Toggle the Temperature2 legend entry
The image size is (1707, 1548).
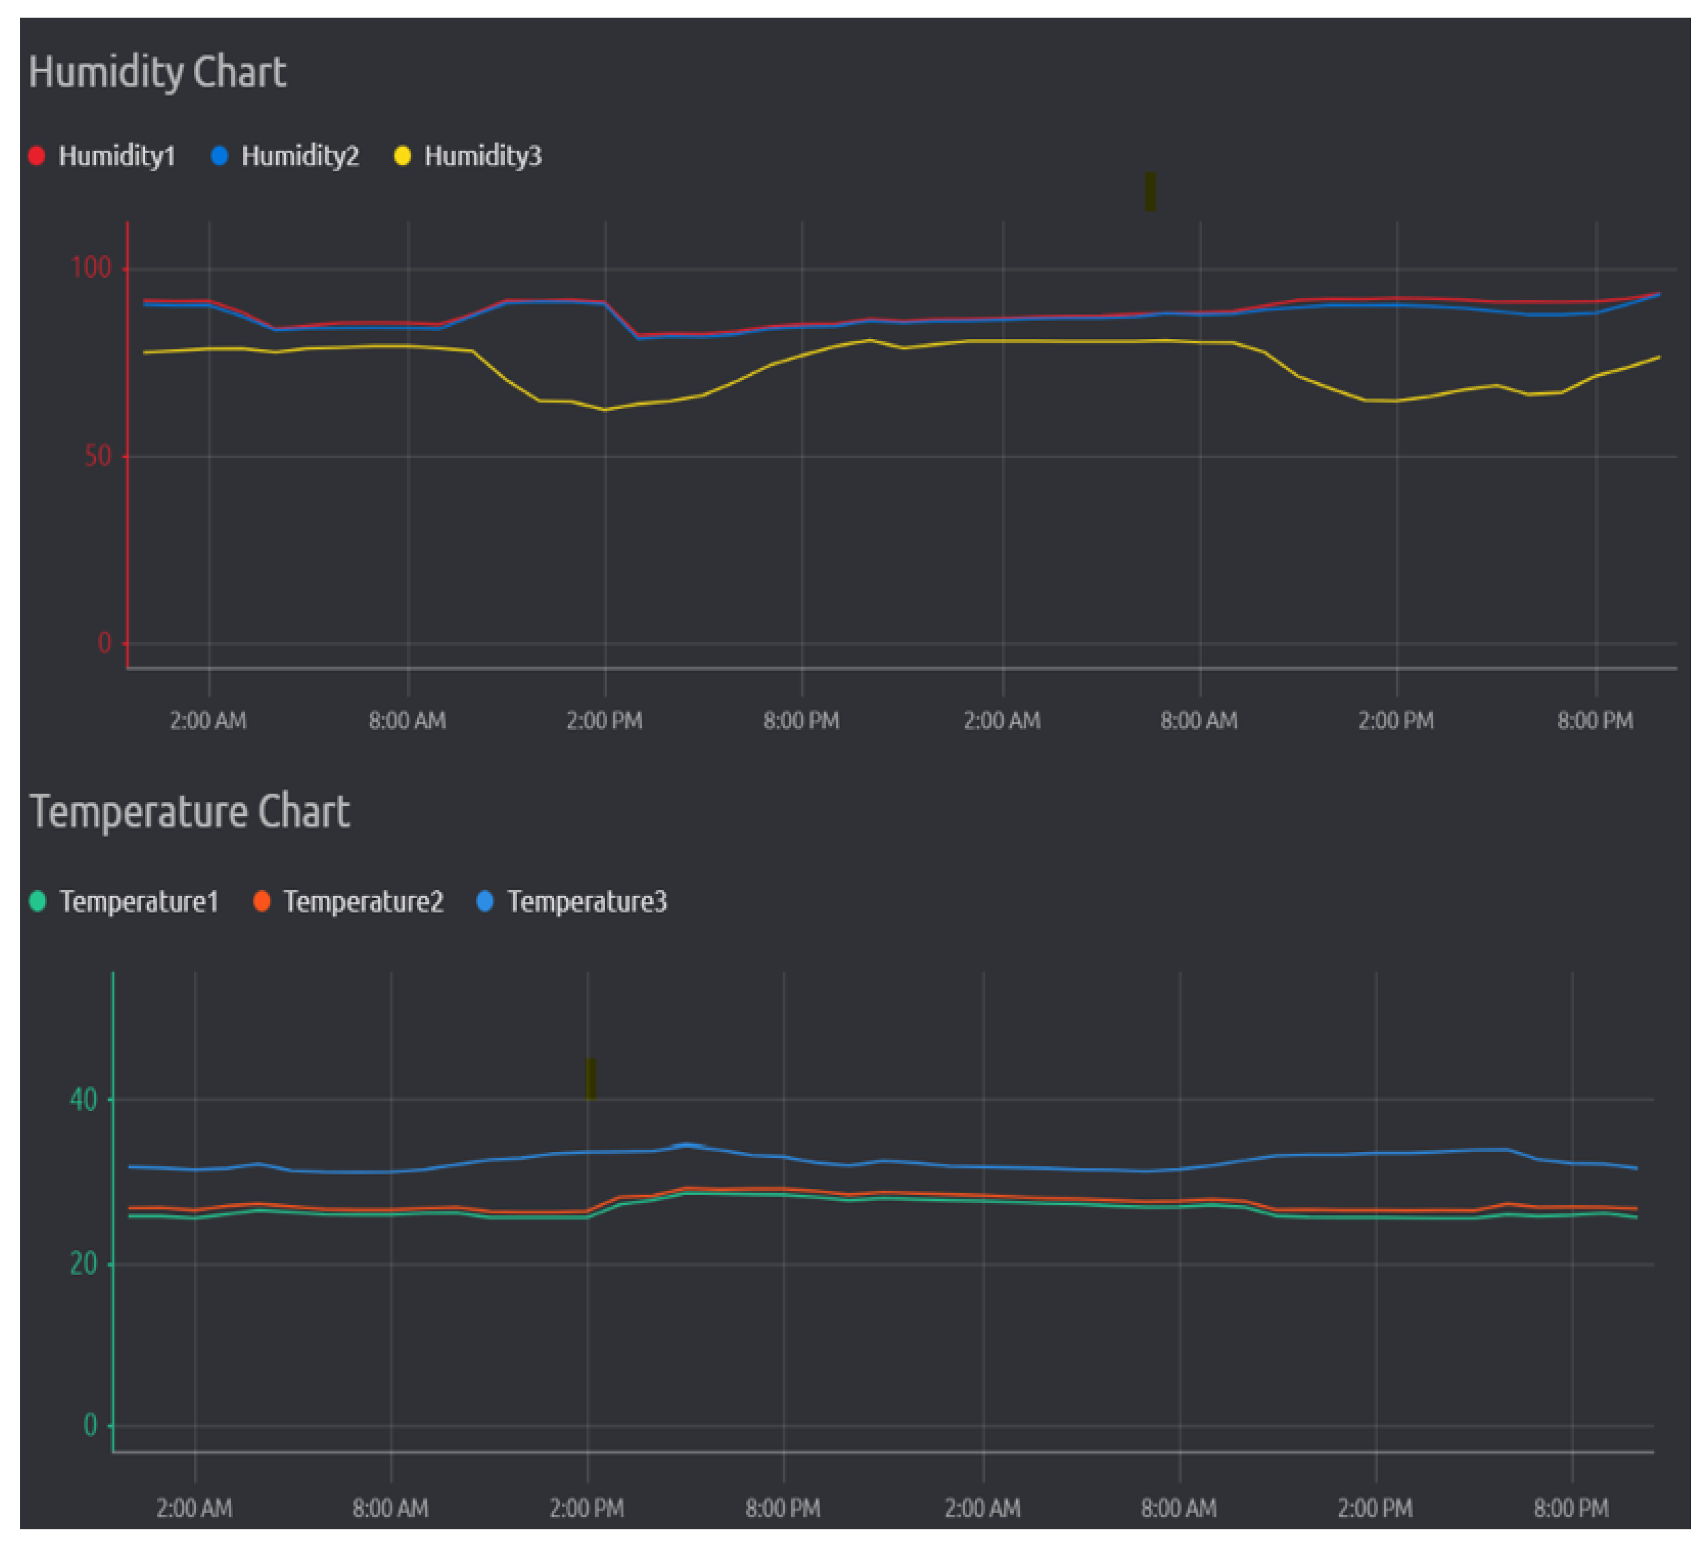pyautogui.click(x=363, y=902)
